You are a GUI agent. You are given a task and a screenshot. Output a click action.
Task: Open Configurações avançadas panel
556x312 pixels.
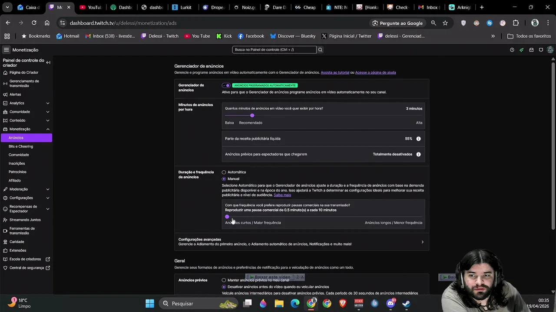(x=301, y=242)
